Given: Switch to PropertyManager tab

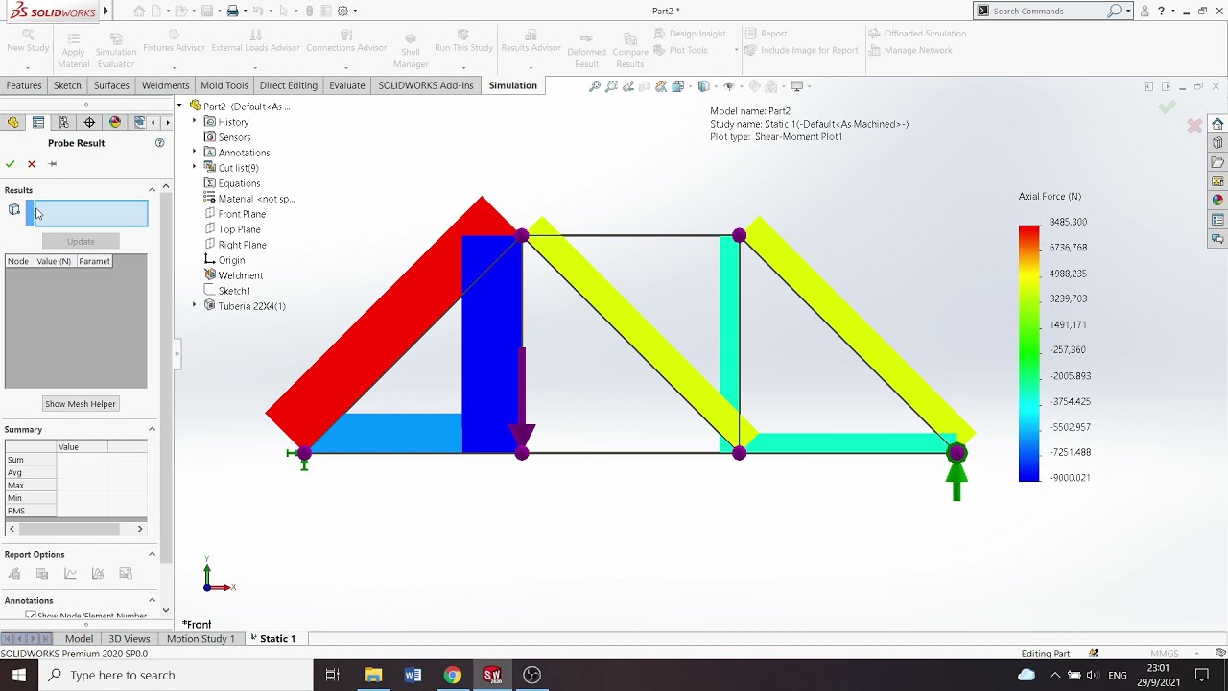Looking at the screenshot, I should 38,122.
